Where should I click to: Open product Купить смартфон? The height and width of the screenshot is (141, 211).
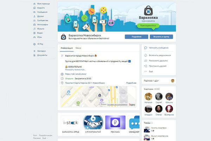tap(159, 128)
